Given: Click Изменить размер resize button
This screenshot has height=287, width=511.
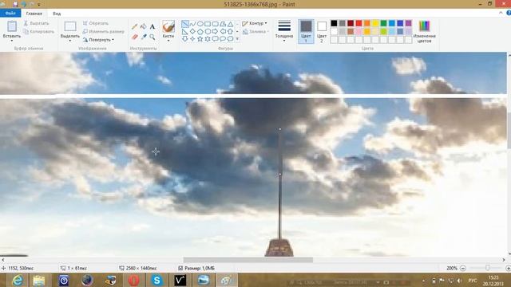Looking at the screenshot, I should point(103,32).
